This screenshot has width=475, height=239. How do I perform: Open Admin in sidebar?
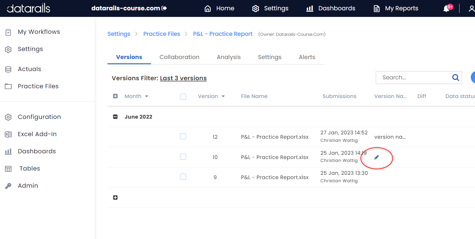[28, 186]
